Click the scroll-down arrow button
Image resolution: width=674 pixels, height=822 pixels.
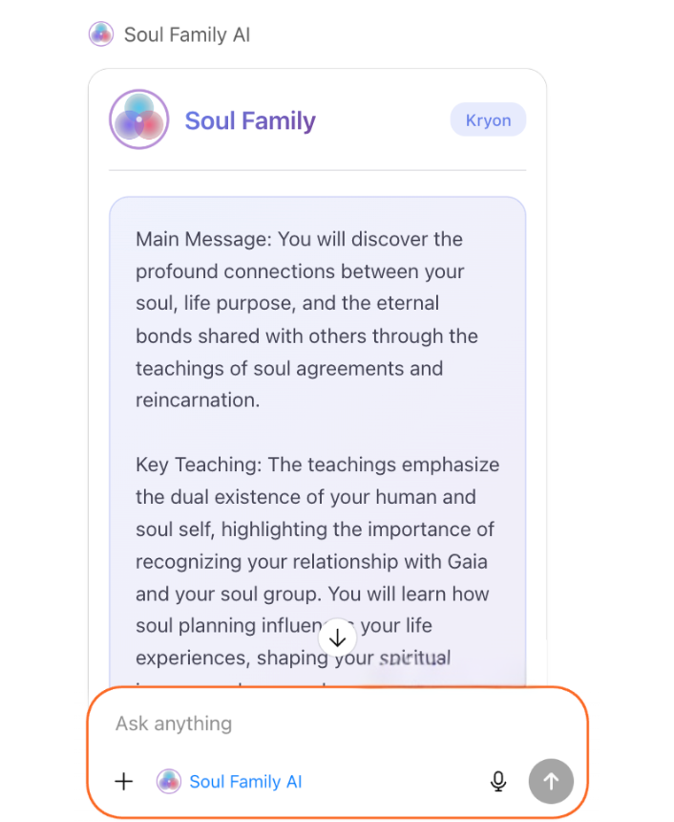pyautogui.click(x=337, y=638)
